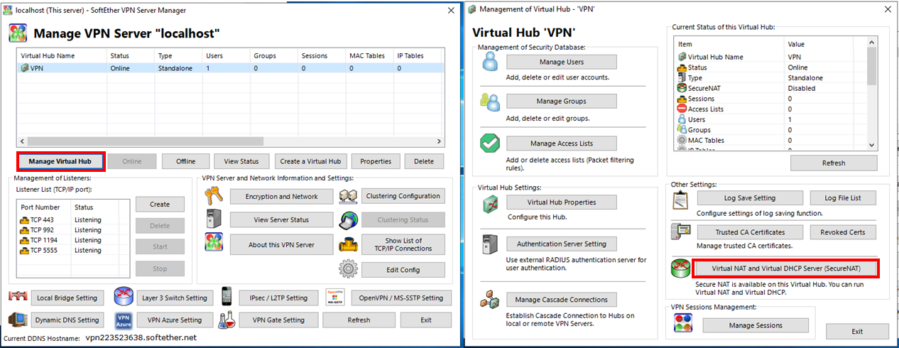Image resolution: width=899 pixels, height=348 pixels.
Task: Open Virtual Hub Properties
Action: 562,202
